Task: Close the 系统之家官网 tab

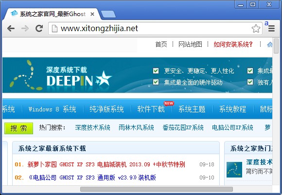Action: pos(92,14)
